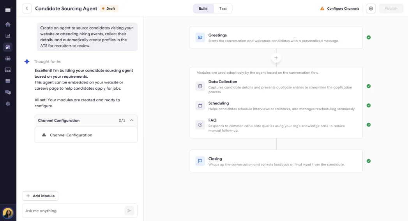Open the chat bubbles sidebar icon

(8, 92)
